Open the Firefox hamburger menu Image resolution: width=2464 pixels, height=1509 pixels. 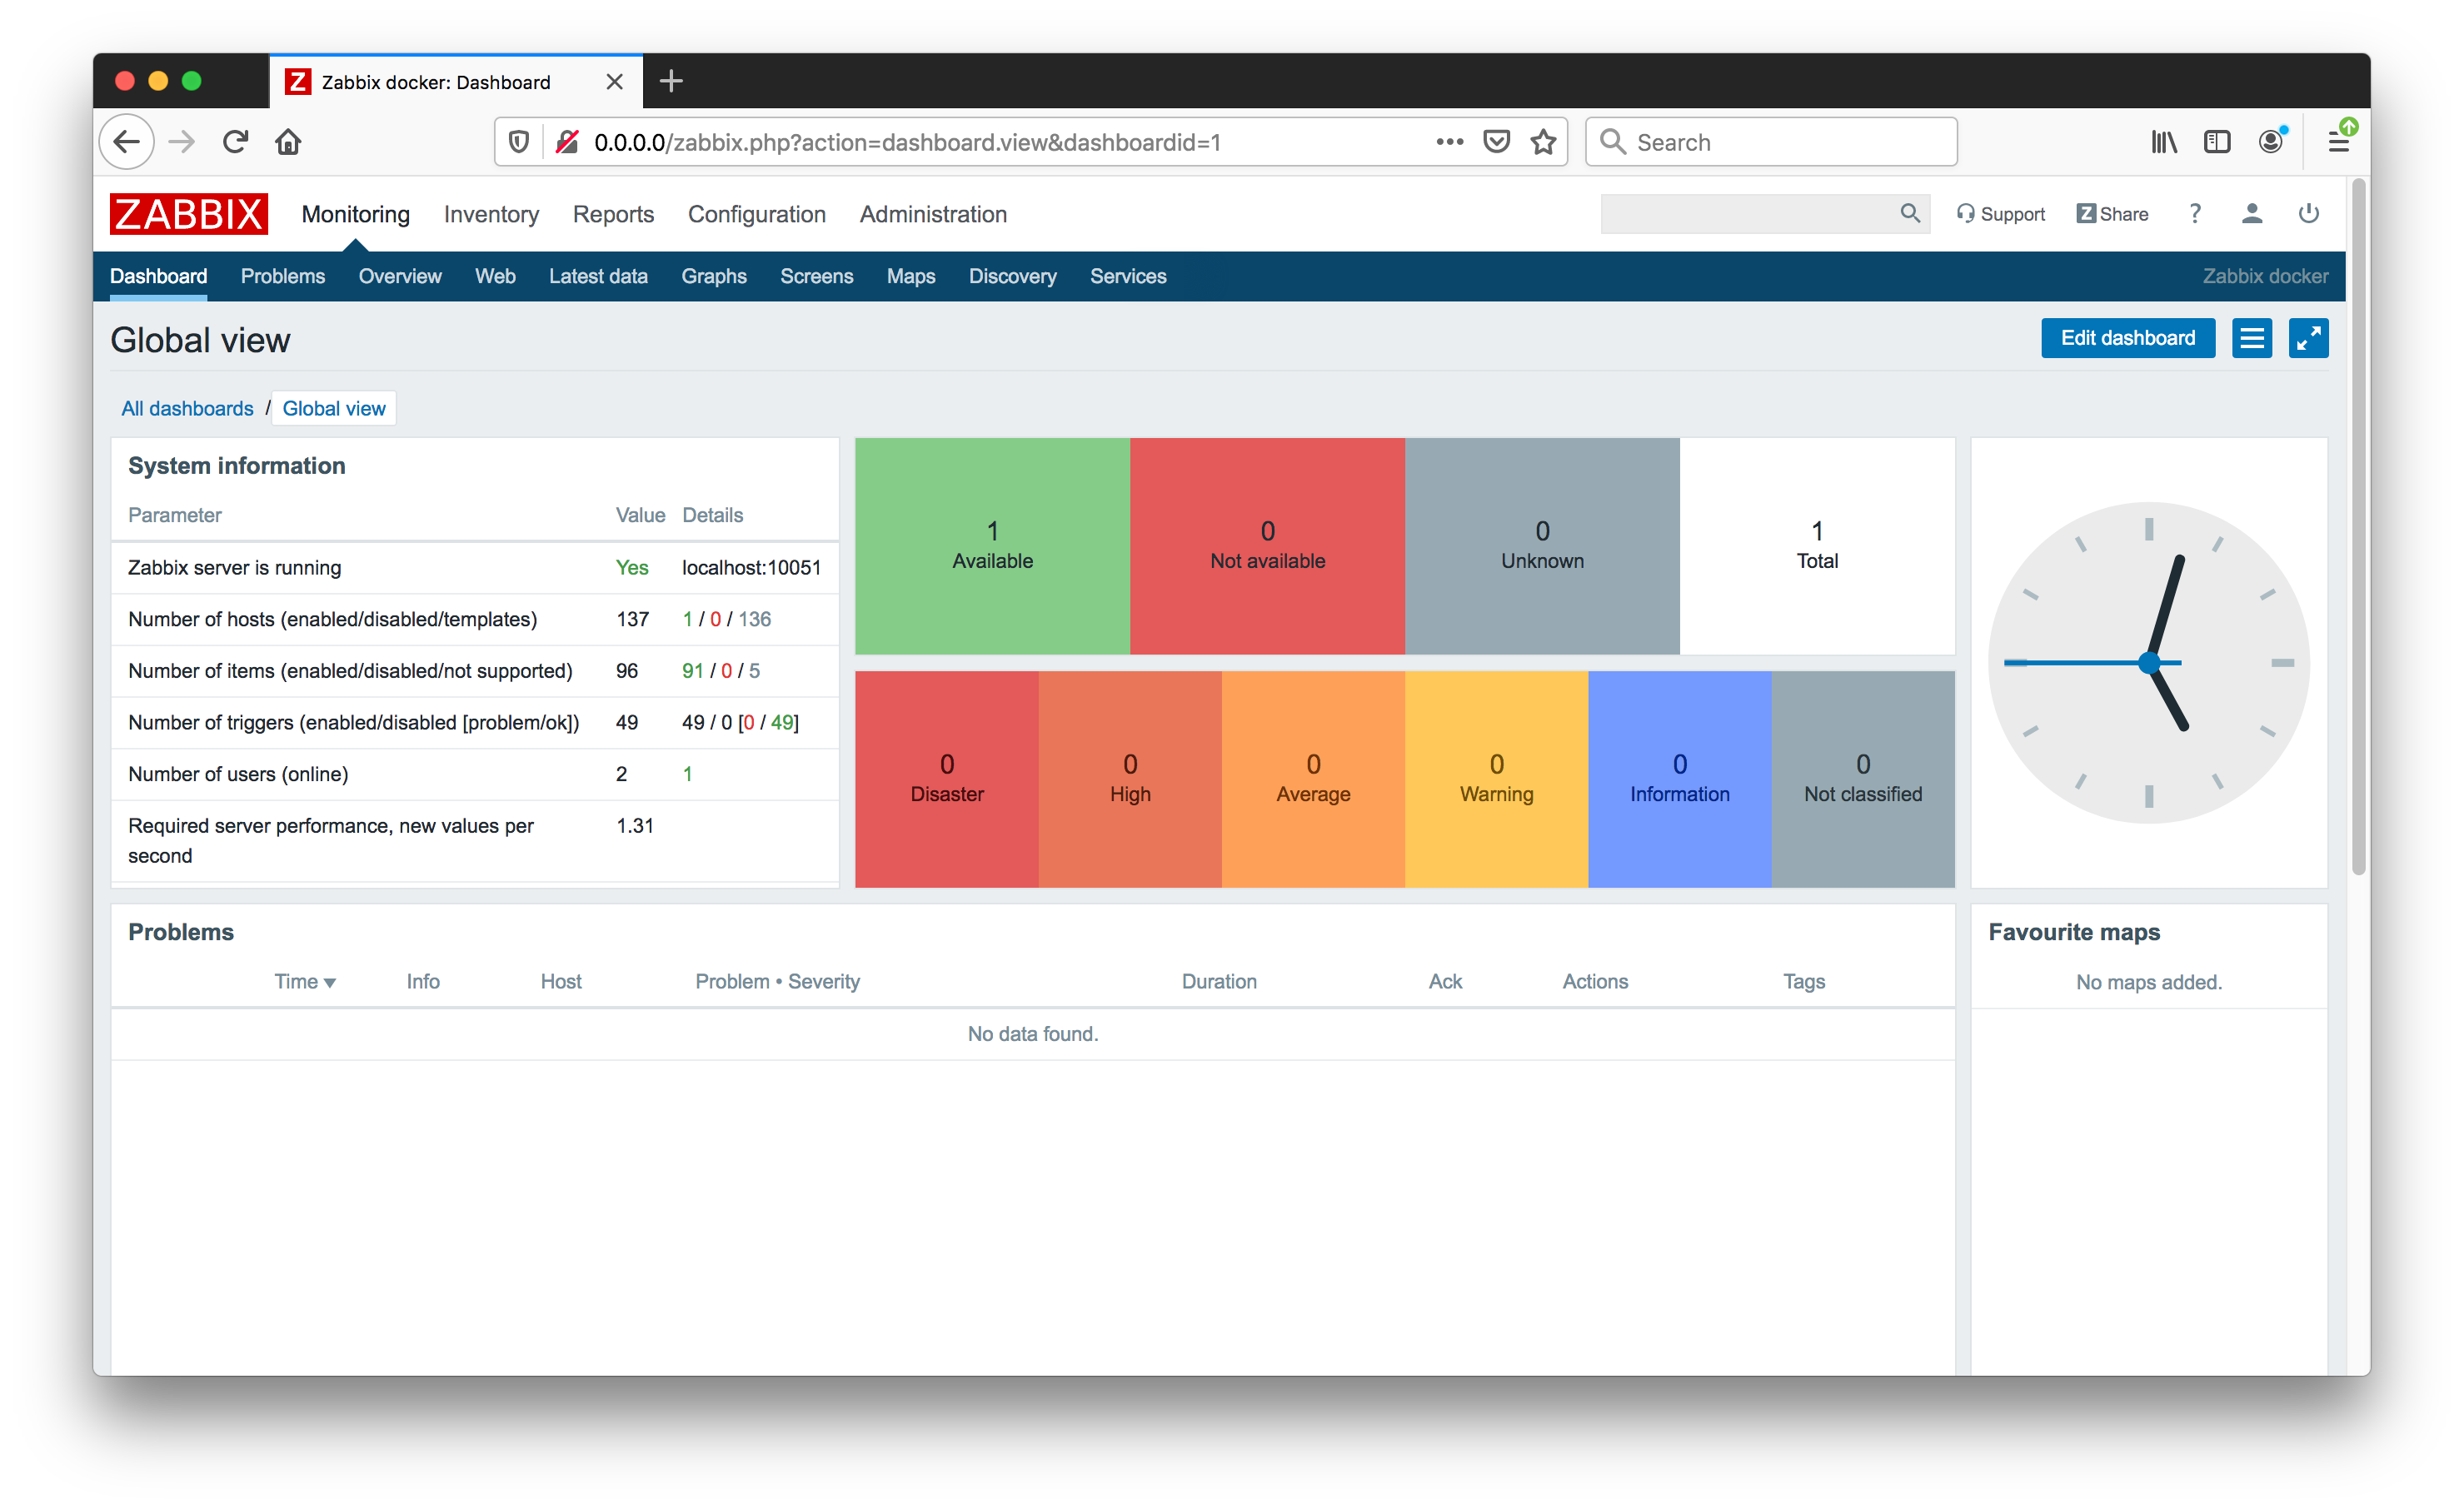coord(2339,141)
